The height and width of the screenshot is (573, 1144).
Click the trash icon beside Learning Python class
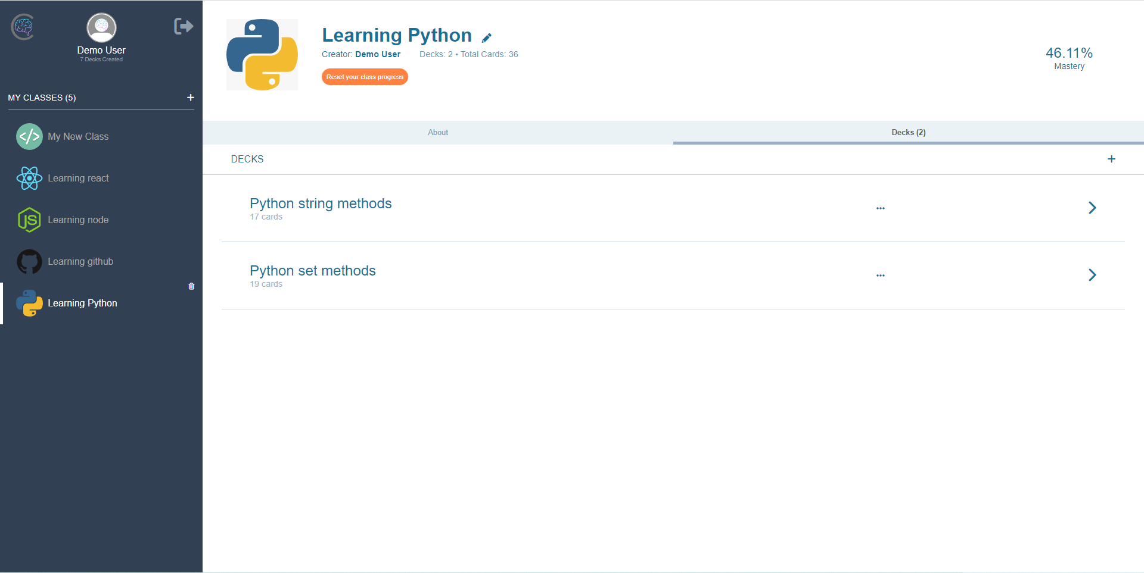(191, 286)
